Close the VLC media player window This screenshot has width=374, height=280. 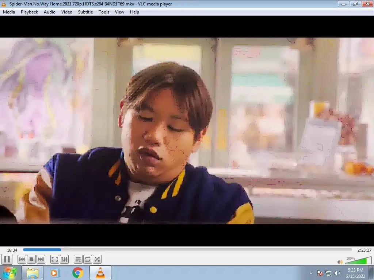(x=367, y=4)
